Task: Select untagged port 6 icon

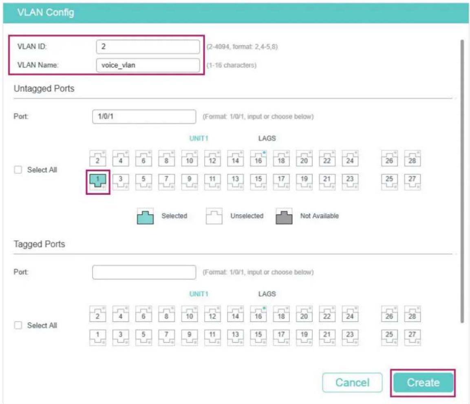Action: [143, 158]
